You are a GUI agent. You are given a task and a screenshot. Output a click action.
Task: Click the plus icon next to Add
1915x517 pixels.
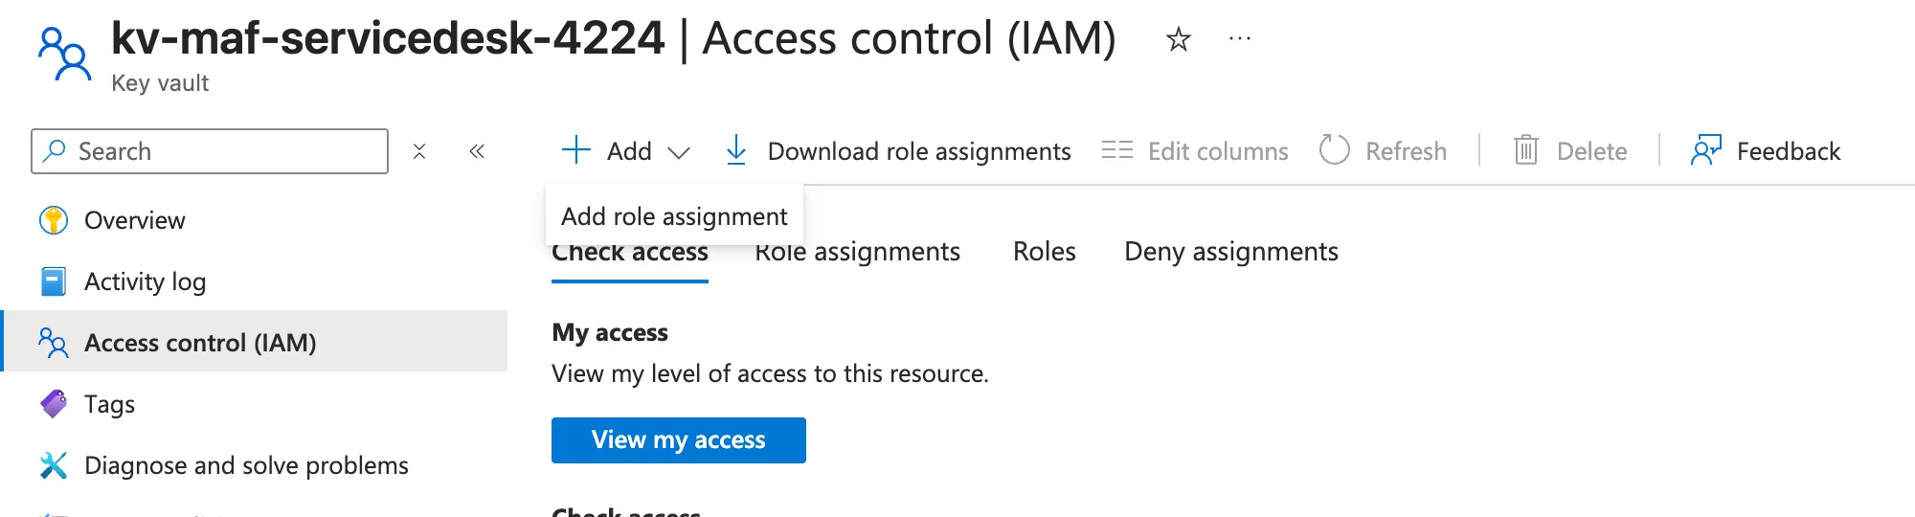coord(576,150)
